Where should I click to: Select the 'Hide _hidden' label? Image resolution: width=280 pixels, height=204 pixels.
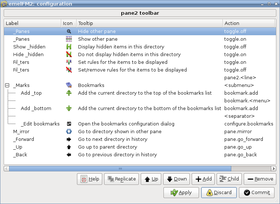tap(28, 55)
